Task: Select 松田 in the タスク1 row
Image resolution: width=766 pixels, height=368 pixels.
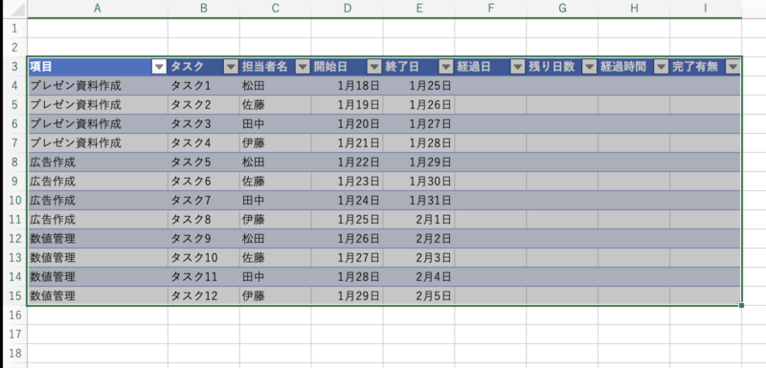Action: pos(275,86)
